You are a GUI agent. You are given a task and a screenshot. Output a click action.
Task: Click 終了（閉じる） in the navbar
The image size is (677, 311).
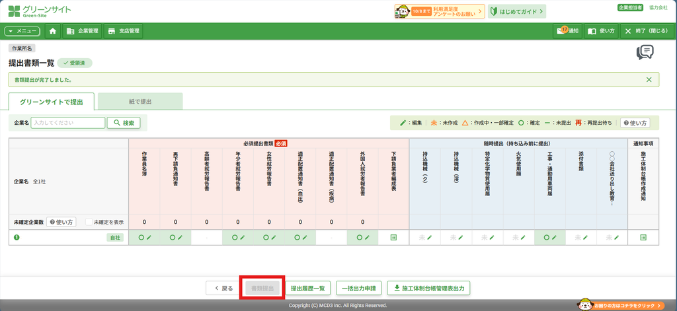tap(647, 31)
